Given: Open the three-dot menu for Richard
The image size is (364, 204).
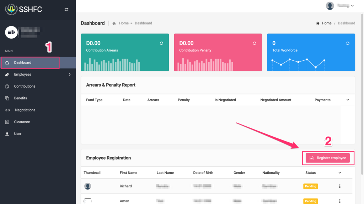Looking at the screenshot, I should point(339,186).
